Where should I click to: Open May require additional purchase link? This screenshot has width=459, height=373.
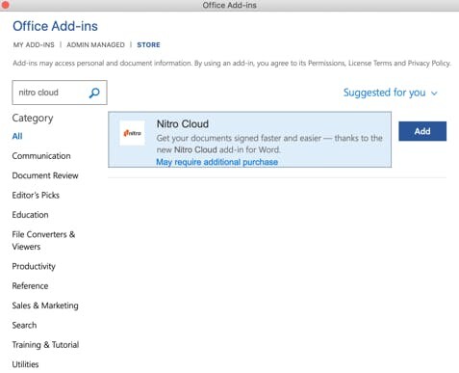point(217,162)
